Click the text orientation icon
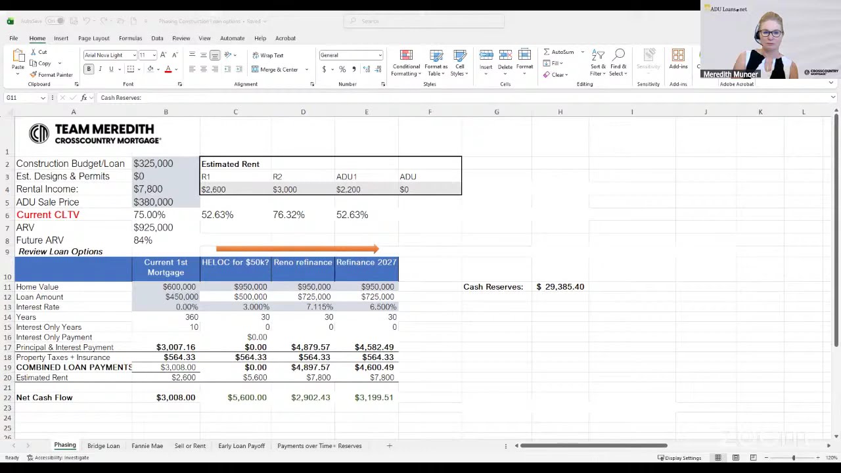Viewport: 841px width, 473px height. coord(228,55)
